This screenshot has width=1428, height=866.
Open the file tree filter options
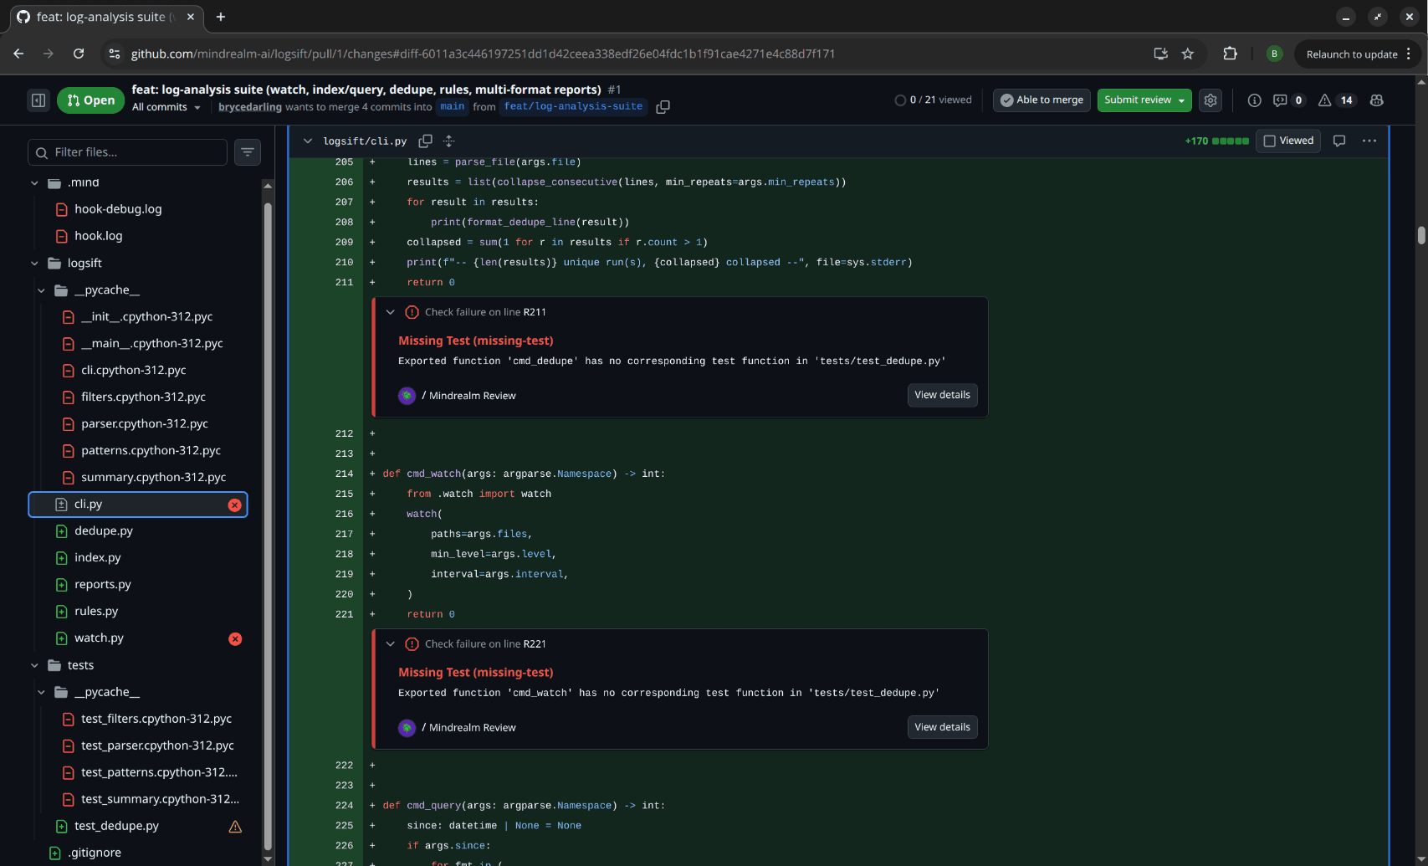point(248,152)
